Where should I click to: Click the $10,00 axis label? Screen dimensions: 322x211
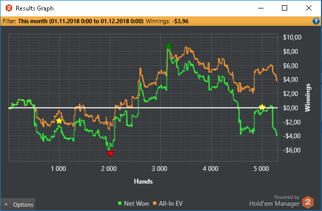tap(292, 37)
